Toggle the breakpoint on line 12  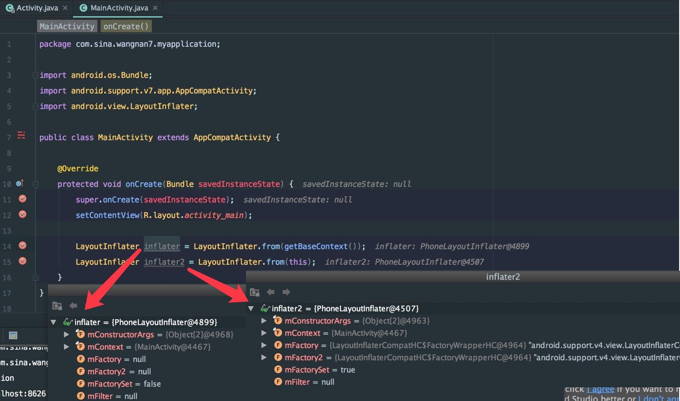[23, 215]
